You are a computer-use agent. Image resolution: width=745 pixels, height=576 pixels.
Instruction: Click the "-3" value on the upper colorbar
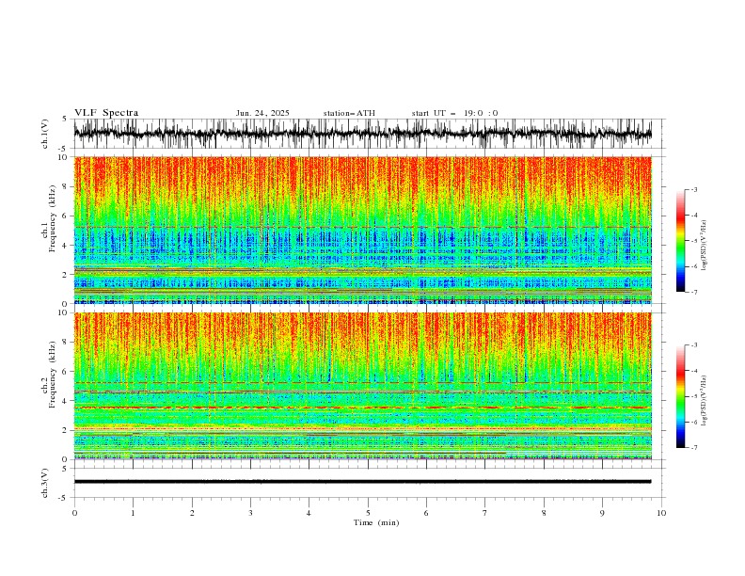[x=694, y=189]
